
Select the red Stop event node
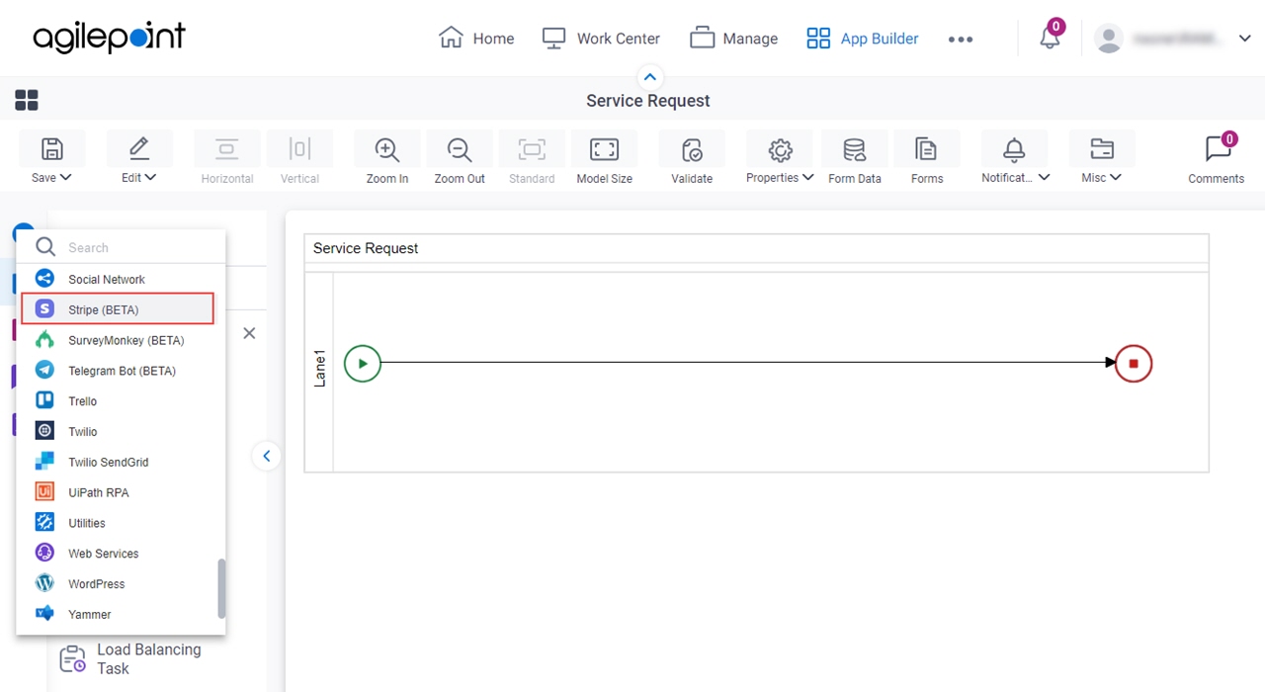[x=1134, y=364]
